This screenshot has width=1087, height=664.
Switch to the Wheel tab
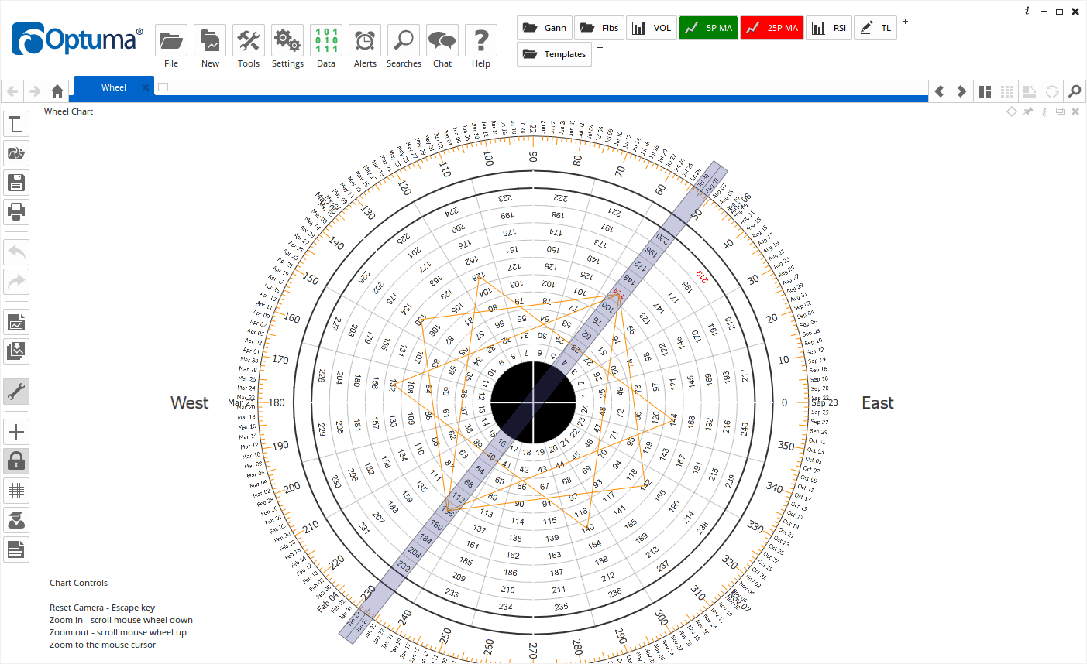[x=113, y=87]
